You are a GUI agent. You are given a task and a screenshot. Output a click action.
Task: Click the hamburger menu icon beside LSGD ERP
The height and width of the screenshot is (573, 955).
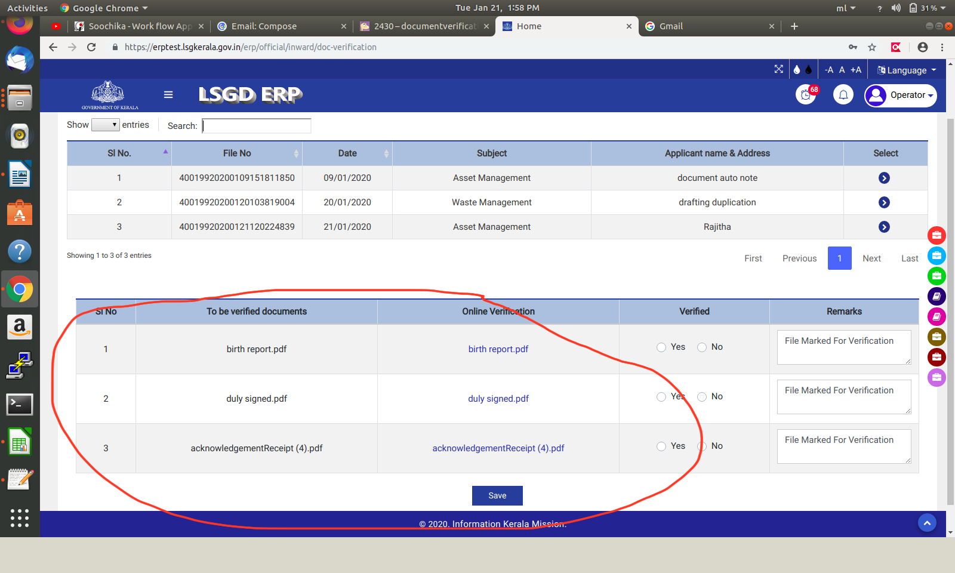(x=168, y=95)
